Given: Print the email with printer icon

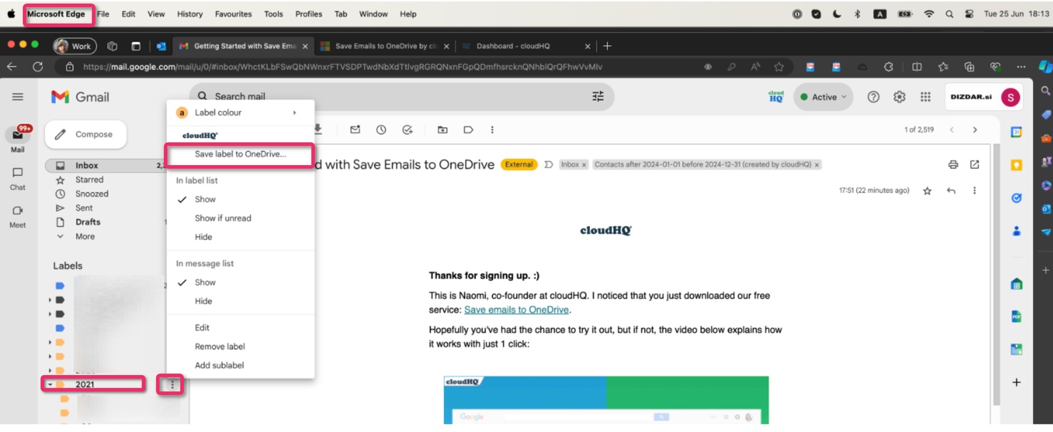Looking at the screenshot, I should click(x=953, y=164).
